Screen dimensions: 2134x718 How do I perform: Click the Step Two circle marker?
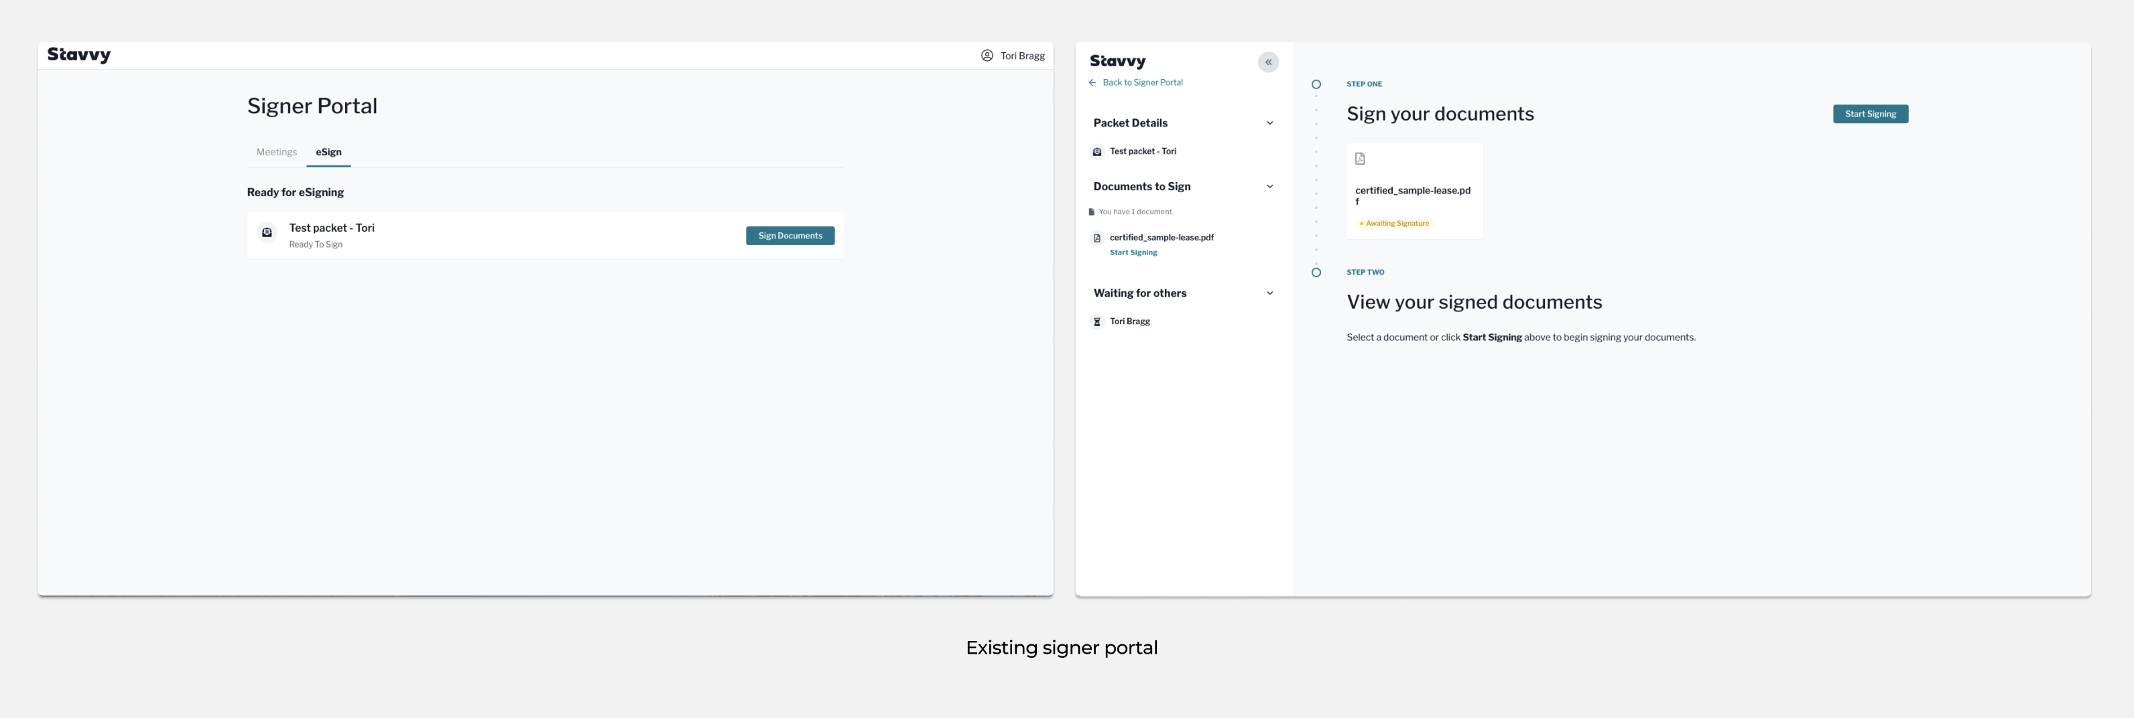click(1316, 273)
